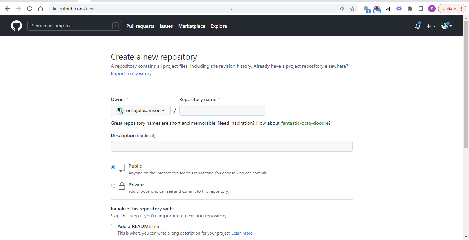Click the Repository name input field
The image size is (469, 240).
(222, 110)
